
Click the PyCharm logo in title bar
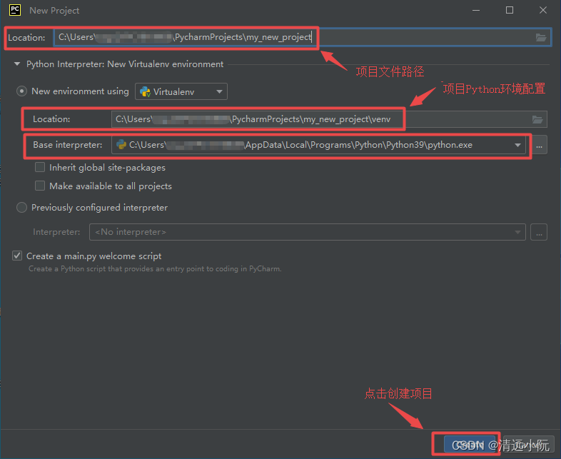click(15, 10)
